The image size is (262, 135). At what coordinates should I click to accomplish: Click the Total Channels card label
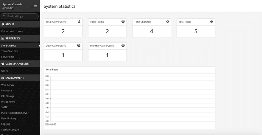pos(143,22)
